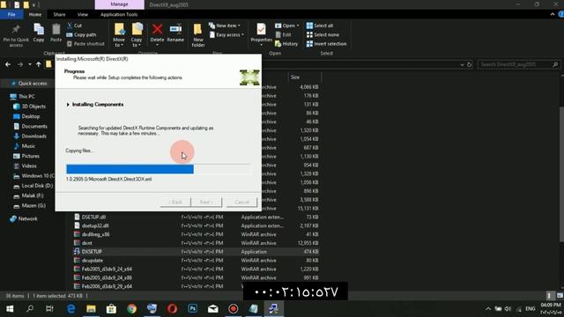The height and width of the screenshot is (317, 564).
Task: Click the Up one level arrow
Action: click(x=39, y=64)
